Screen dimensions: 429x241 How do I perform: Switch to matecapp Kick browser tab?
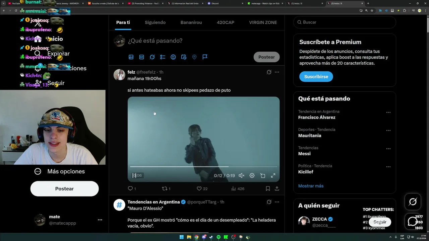[x=265, y=3]
